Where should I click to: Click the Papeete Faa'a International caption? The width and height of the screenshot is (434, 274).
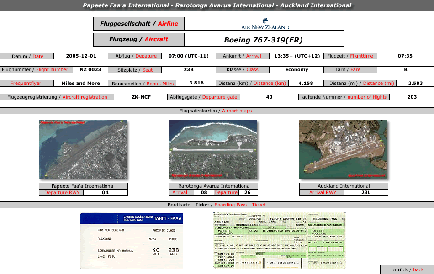click(83, 186)
